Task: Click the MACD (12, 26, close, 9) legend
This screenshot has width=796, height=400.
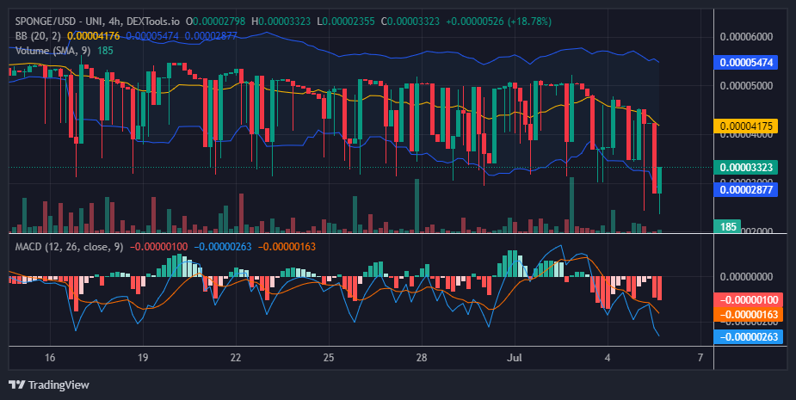Action: pyautogui.click(x=69, y=247)
